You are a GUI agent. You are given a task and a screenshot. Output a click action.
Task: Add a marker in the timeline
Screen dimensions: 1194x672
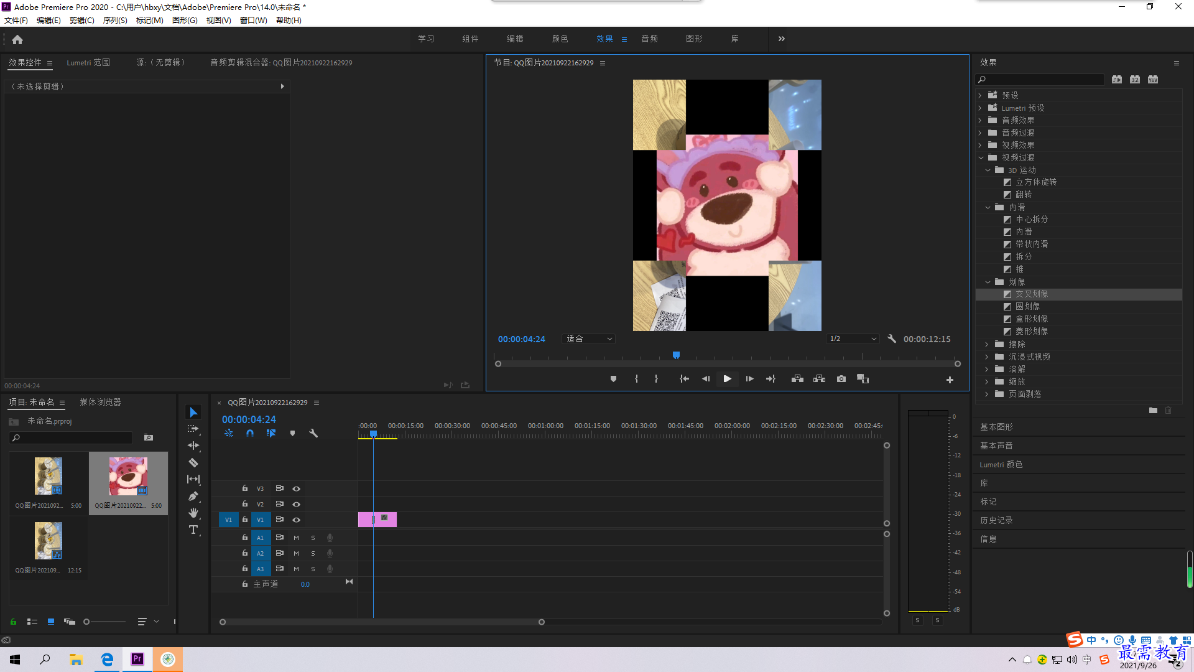(292, 433)
